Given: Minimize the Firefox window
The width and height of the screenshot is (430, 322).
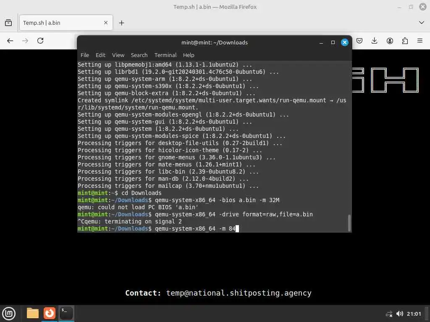Looking at the screenshot, I should pos(399,7).
